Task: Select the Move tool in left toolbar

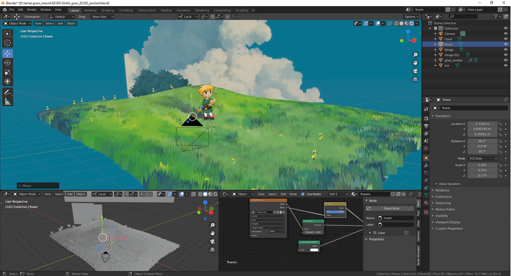Action: [x=7, y=53]
